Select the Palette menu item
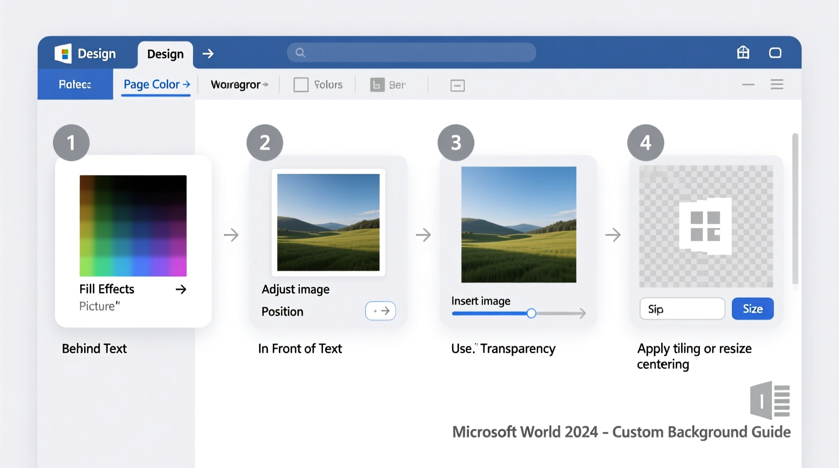The height and width of the screenshot is (468, 839). (75, 84)
